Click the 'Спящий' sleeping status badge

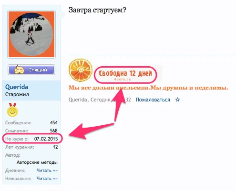coord(31,70)
